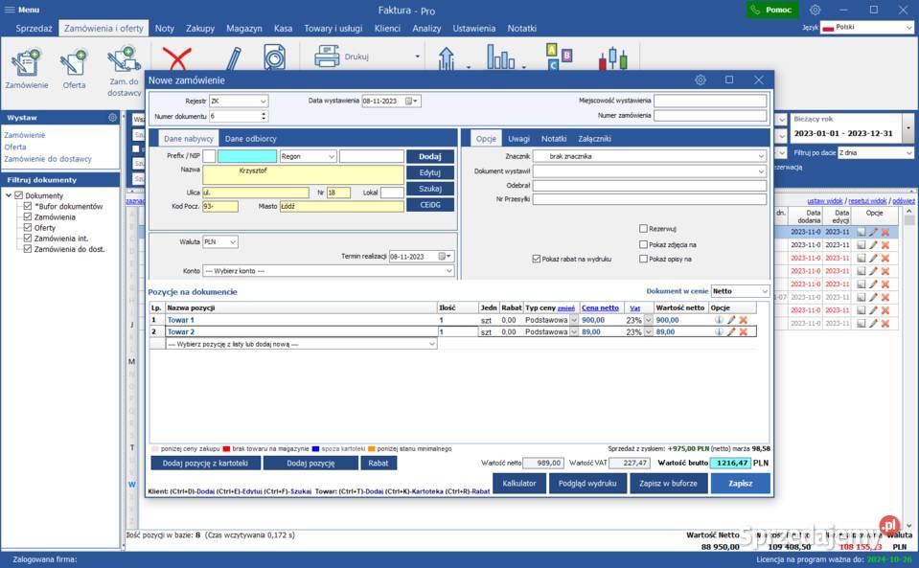Viewport: 919px width, 568px height.
Task: Click the Numer zamówienia input field
Action: tap(710, 116)
